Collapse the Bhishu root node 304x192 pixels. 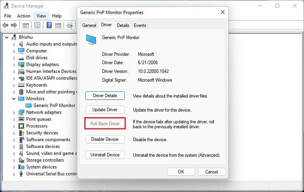(x=7, y=37)
